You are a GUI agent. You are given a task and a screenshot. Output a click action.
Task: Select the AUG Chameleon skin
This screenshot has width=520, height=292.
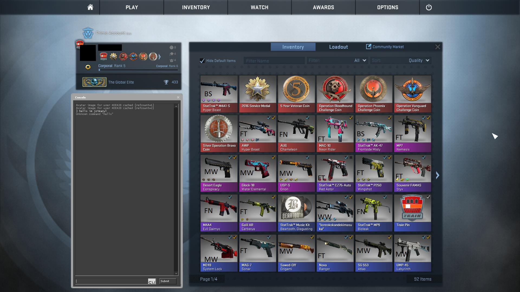296,134
